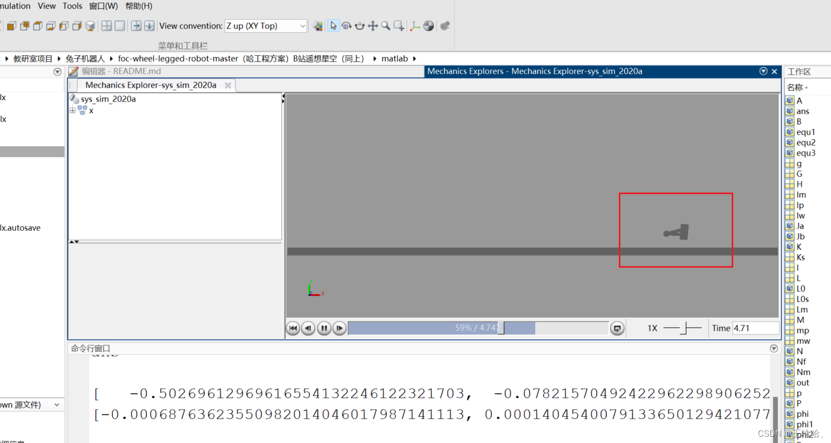Set the isometric view cube icon
Image resolution: width=831 pixels, height=443 pixels.
tap(90, 26)
